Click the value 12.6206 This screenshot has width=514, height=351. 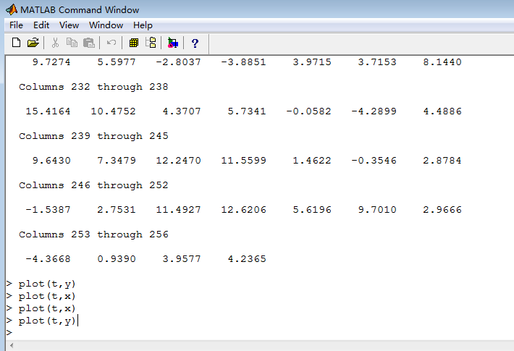[x=243, y=210]
